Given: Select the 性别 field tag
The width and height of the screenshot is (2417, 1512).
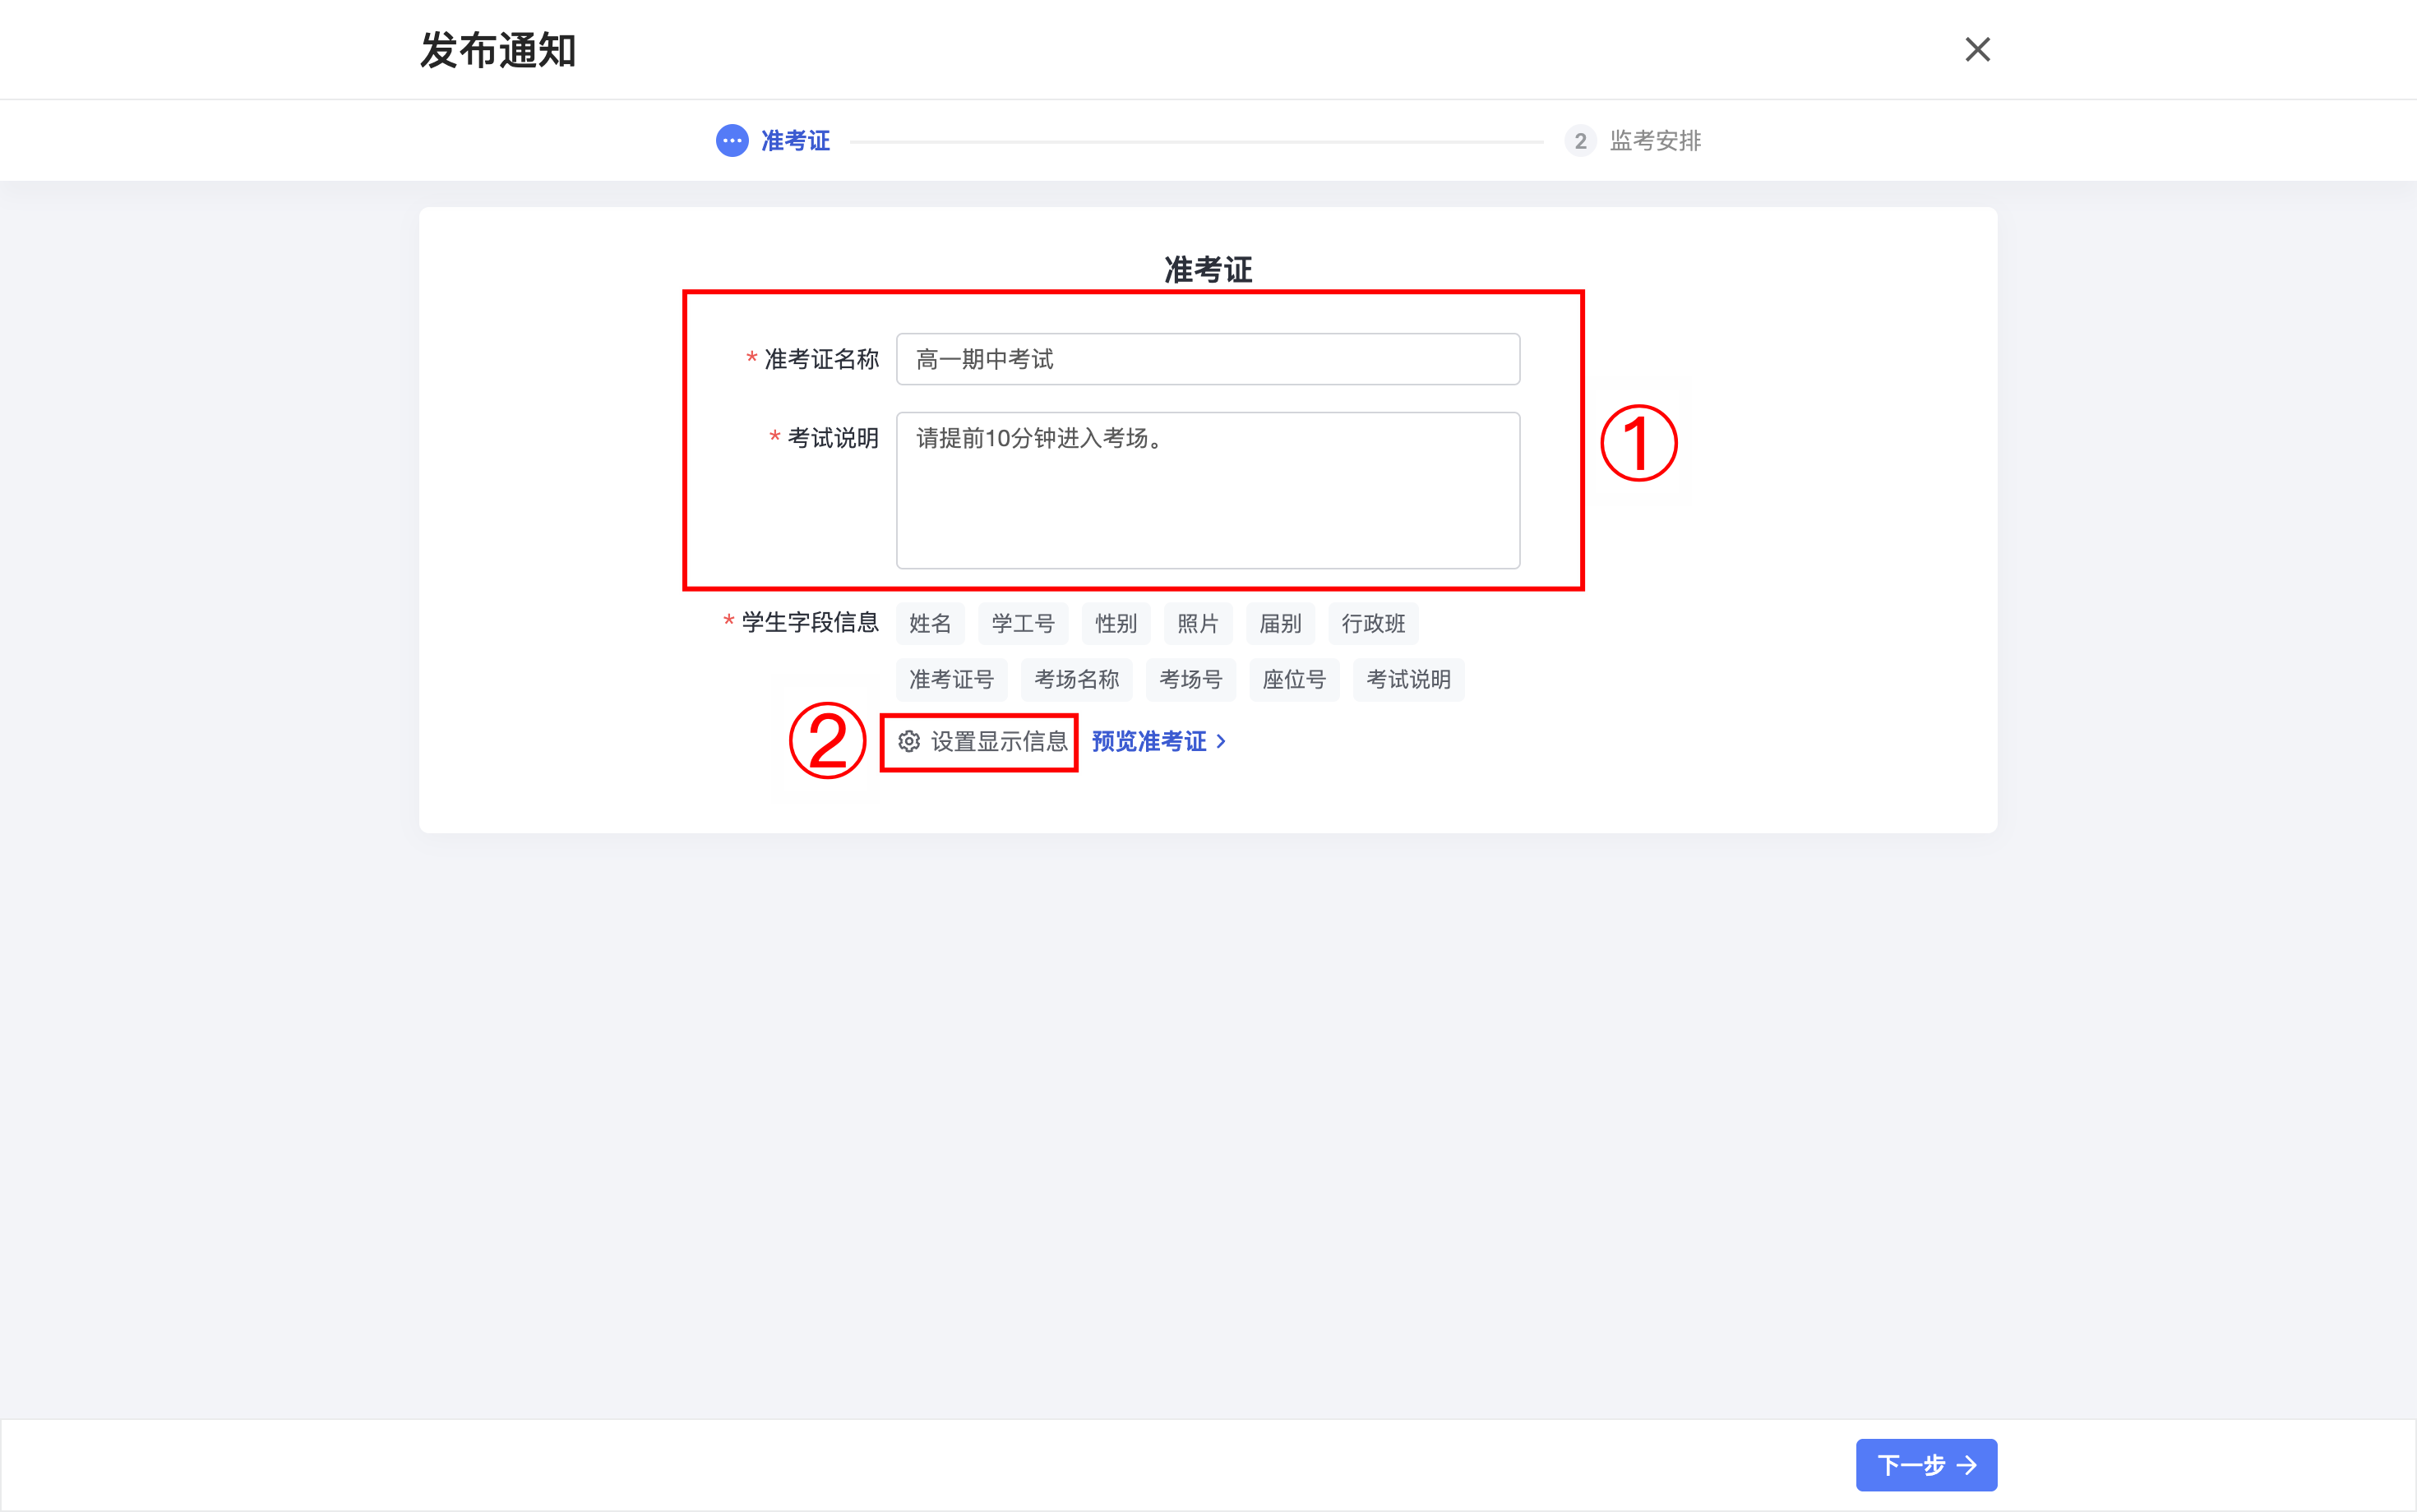Looking at the screenshot, I should (x=1116, y=624).
